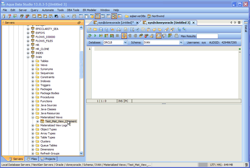Expand the Test_Mat_View_Comment node
Image resolution: width=250 pixels, height=168 pixels.
(x=38, y=121)
